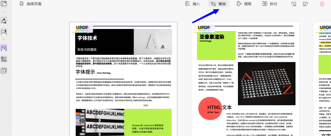Click the UPDF logo on second page
The width and height of the screenshot is (331, 136).
(x=204, y=28)
